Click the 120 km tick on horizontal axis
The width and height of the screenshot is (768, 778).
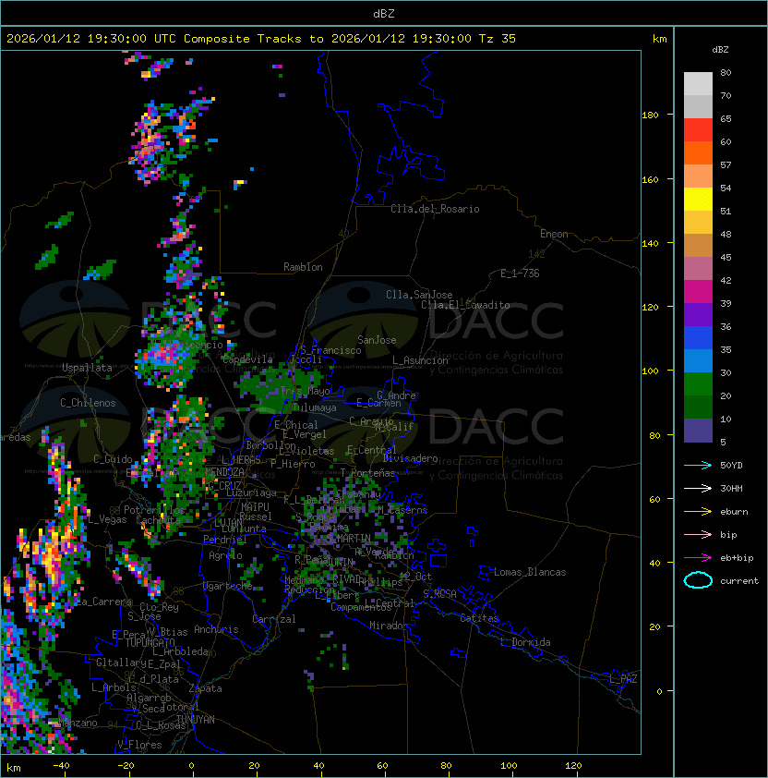(573, 766)
